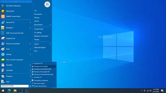This screenshot has width=166, height=93.
Task: Open Photoshop from taskbar
Action: pos(27,90)
